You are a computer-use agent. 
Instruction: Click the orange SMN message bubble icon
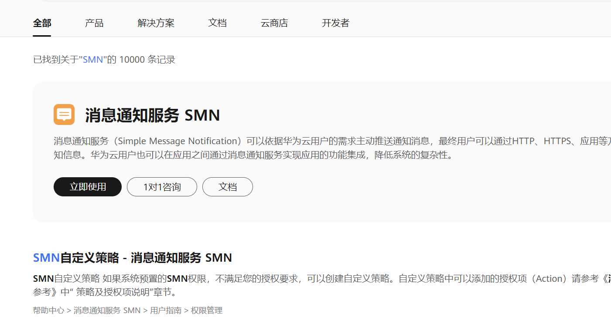coord(64,115)
